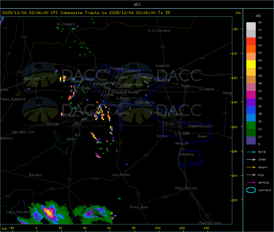The image size is (274, 232).
Task: Click the 'Carmensa' map label
Action: [x=186, y=154]
